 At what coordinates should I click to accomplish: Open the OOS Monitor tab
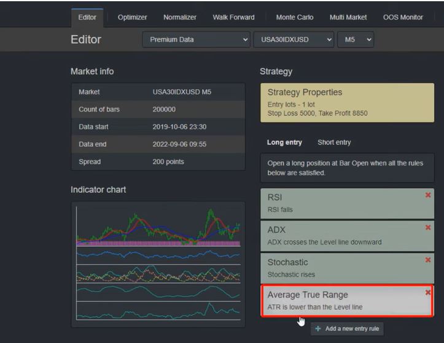point(403,17)
